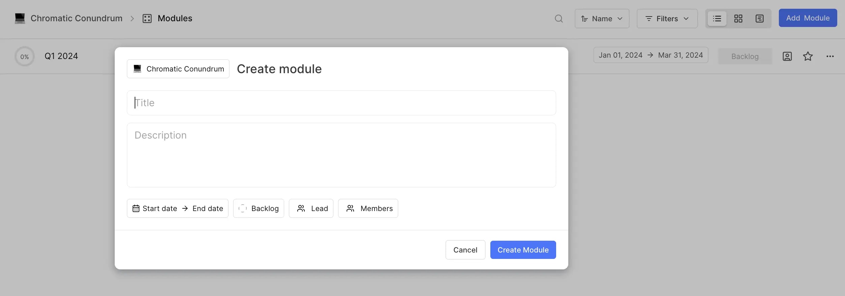Select the Start date field
Image resolution: width=845 pixels, height=296 pixels.
coord(160,208)
